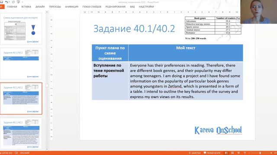Click the Мой текст header cell
The width and height of the screenshot is (277, 155).
click(186, 53)
